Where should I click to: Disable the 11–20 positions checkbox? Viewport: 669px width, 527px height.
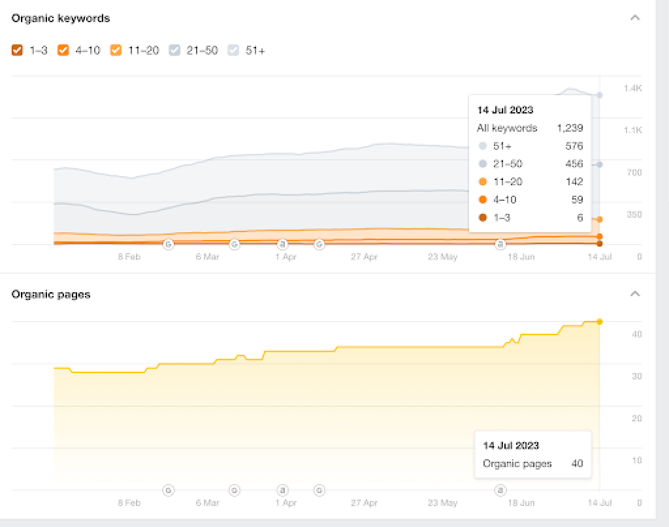(x=116, y=50)
